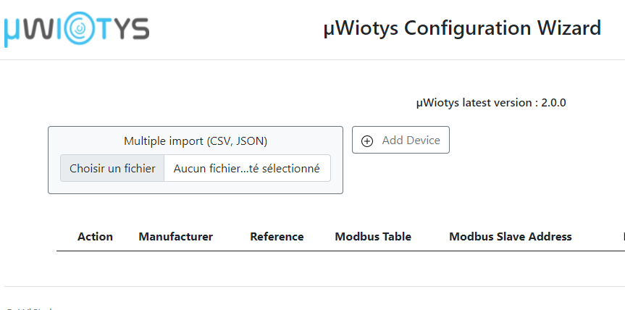
Task: Select the Manufacturer column header
Action: click(176, 237)
